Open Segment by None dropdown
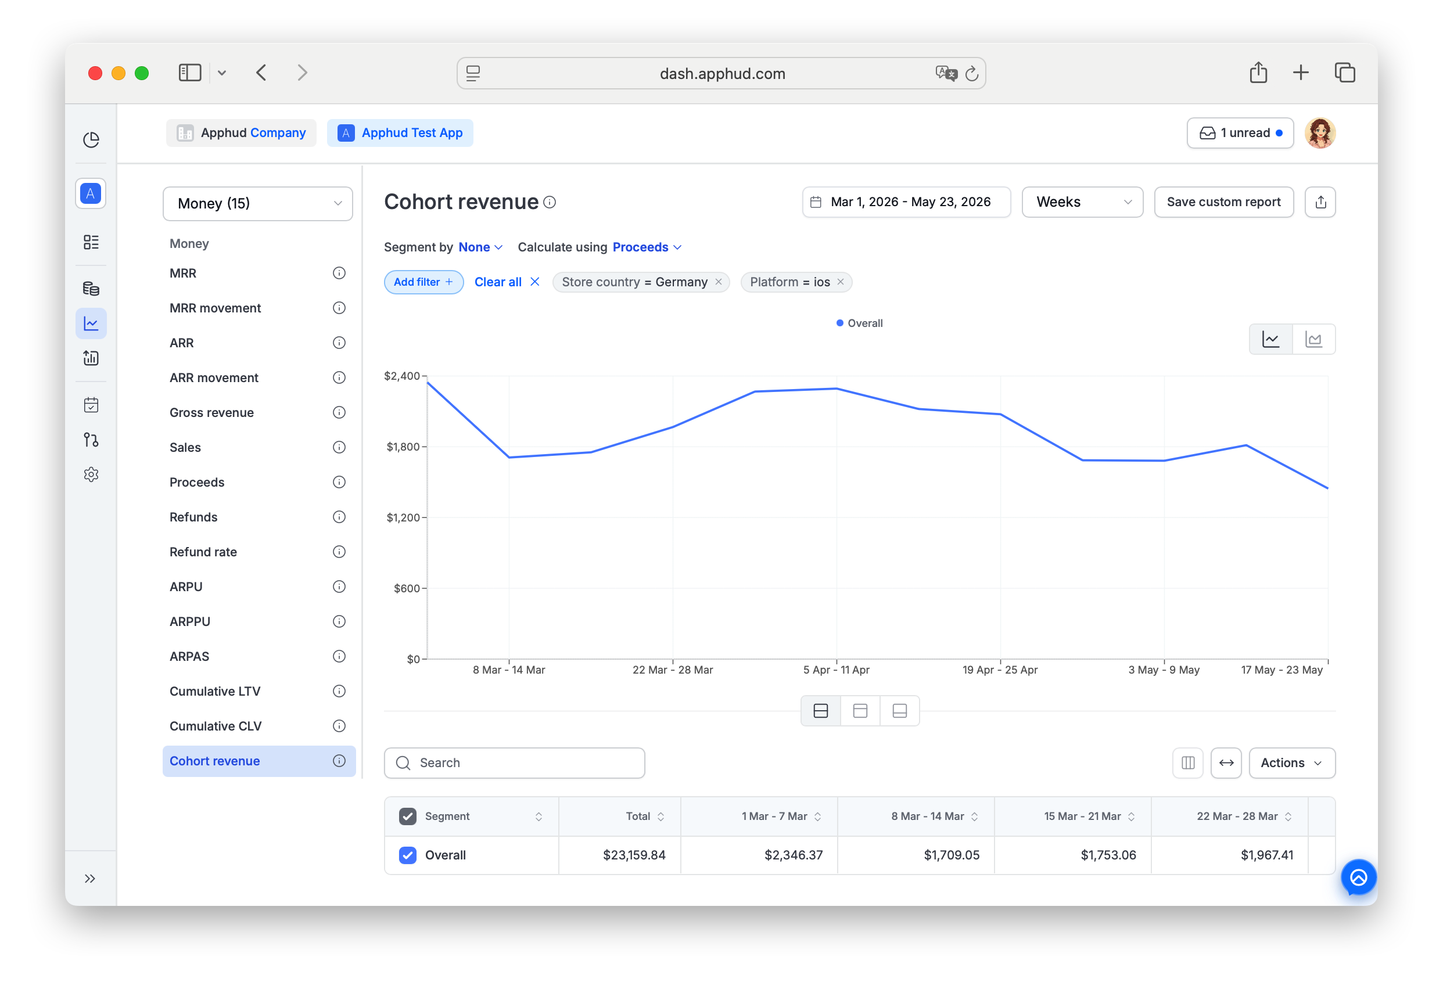1443x993 pixels. 482,247
